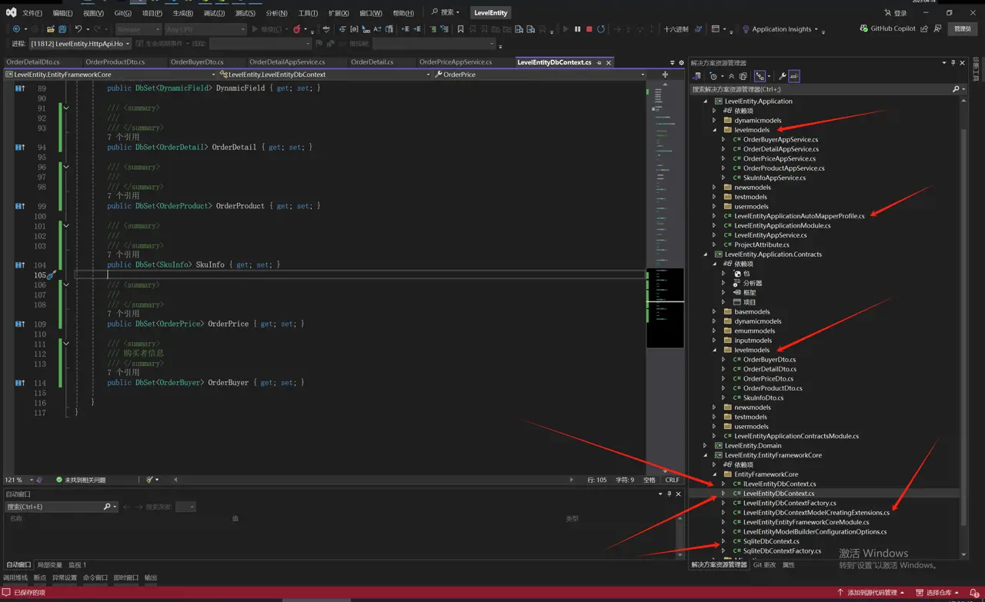The image size is (985, 602).
Task: Click the bookmark toggle icon in toolbar
Action: (460, 29)
